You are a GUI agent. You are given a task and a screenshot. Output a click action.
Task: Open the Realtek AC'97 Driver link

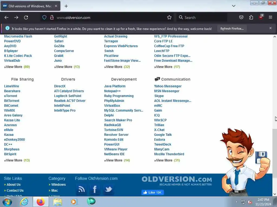(x=70, y=101)
